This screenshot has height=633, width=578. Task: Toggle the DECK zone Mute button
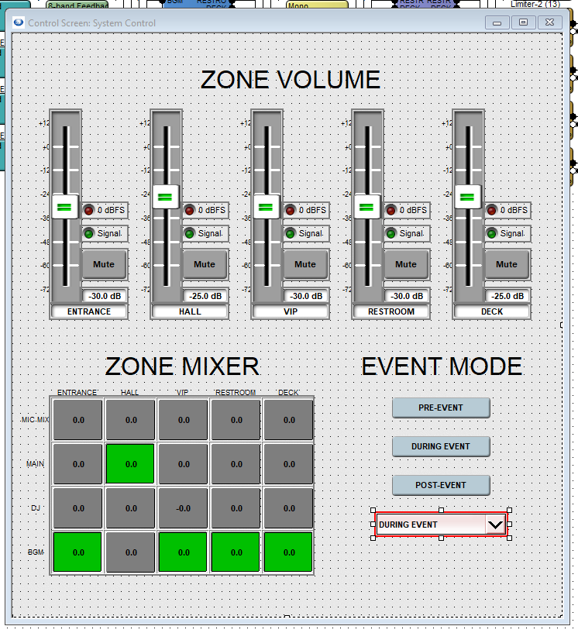(507, 264)
